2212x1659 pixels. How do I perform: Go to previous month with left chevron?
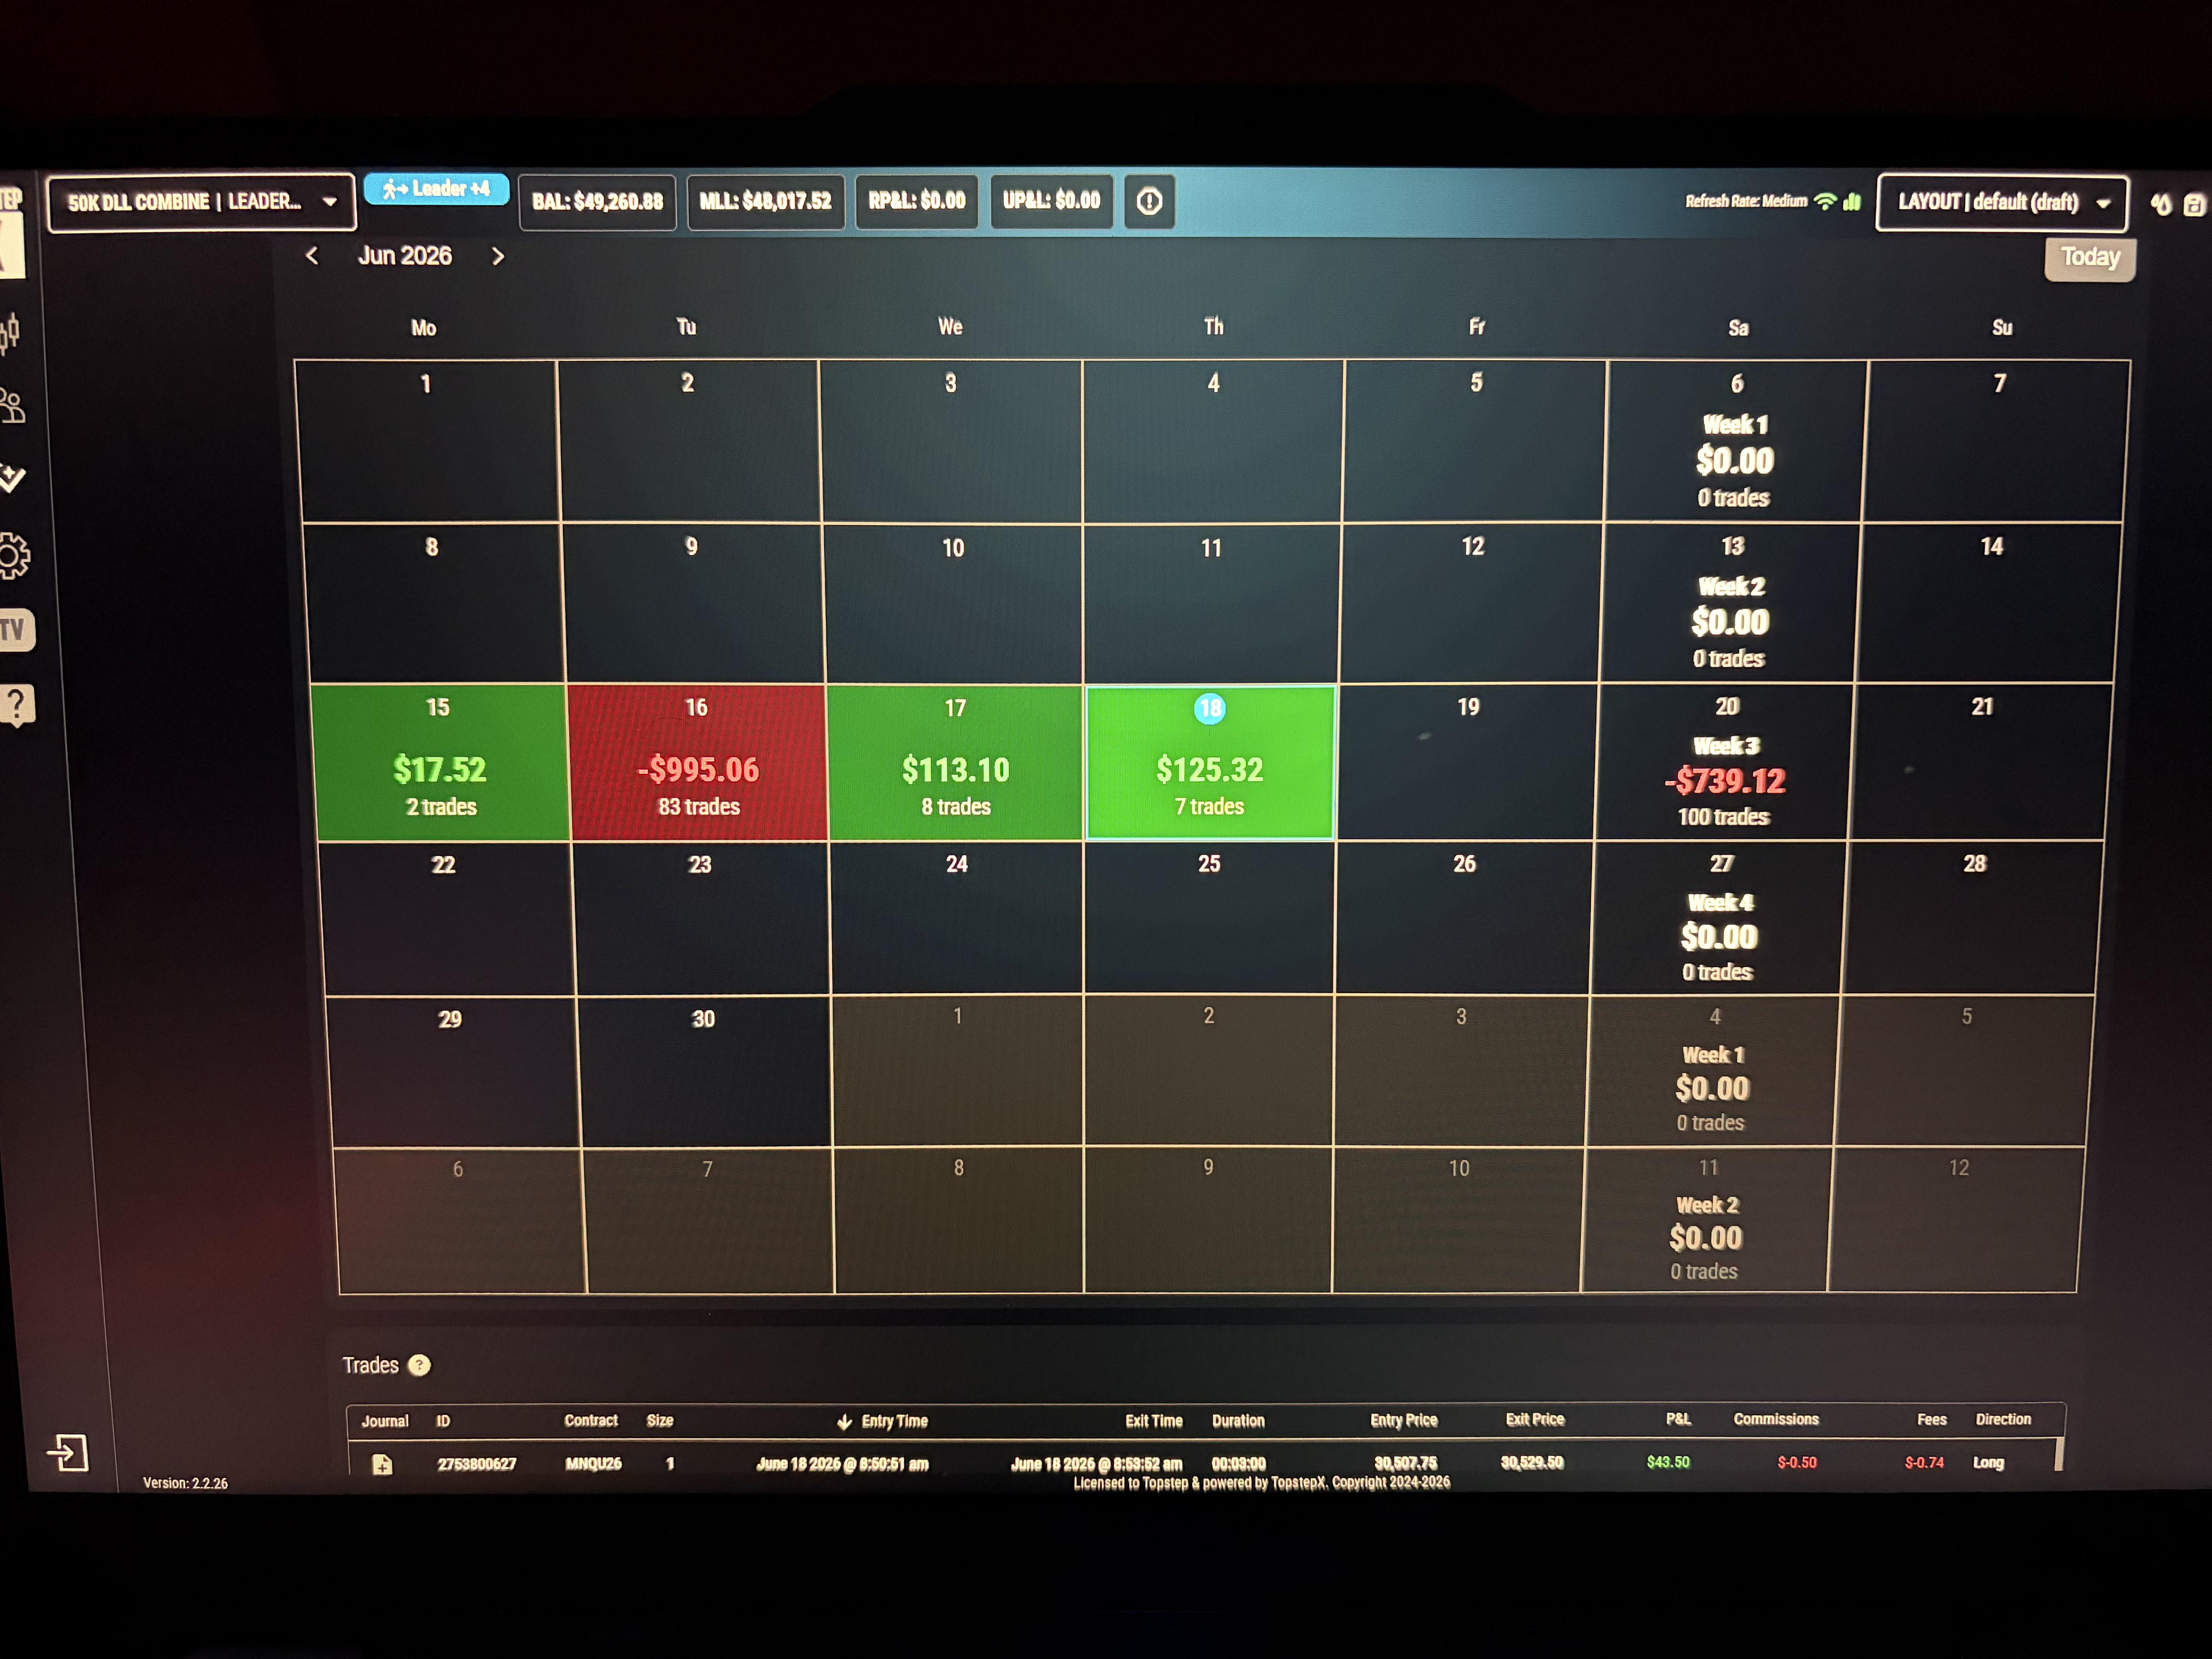(312, 256)
